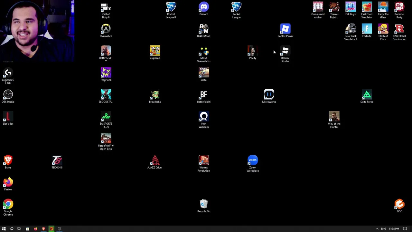Open Clash of Clans shortcut
This screenshot has height=232, width=412.
pyautogui.click(x=383, y=32)
